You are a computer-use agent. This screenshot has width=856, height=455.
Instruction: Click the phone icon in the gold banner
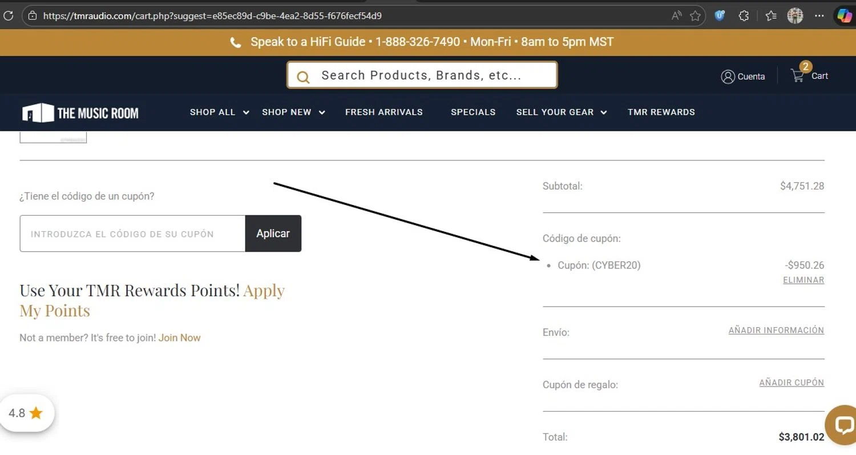click(236, 42)
